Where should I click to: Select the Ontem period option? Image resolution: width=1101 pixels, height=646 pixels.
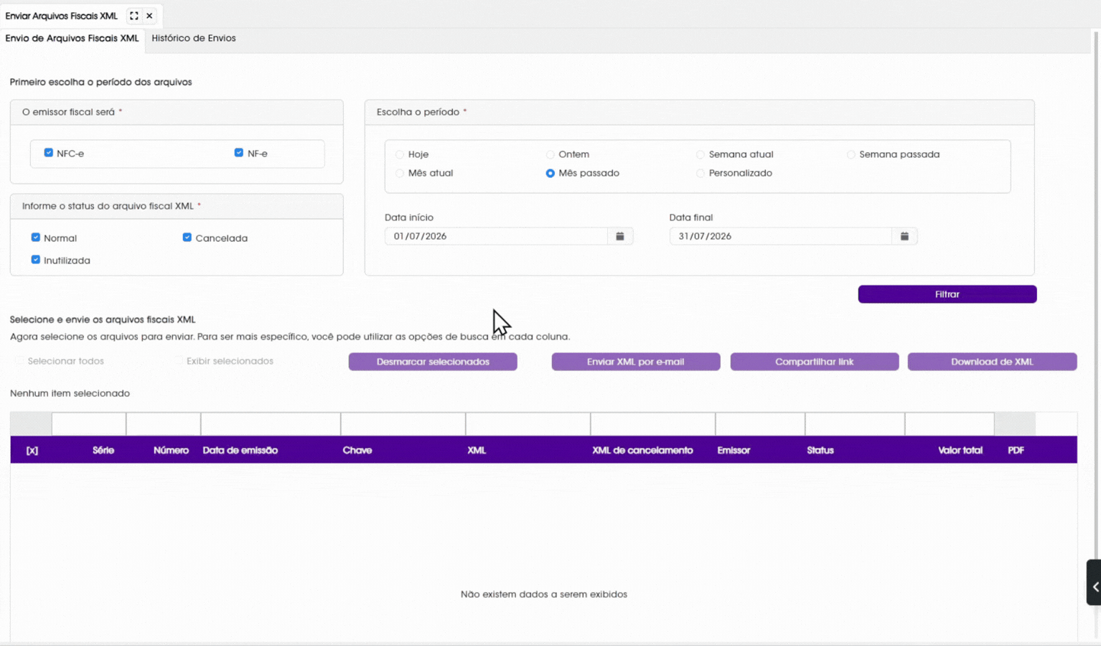pos(550,154)
